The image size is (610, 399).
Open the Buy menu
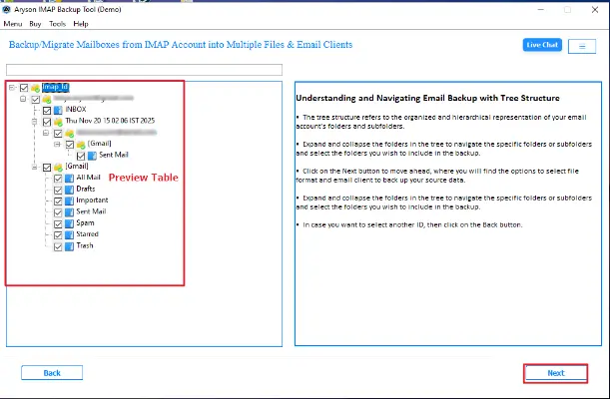tap(35, 24)
